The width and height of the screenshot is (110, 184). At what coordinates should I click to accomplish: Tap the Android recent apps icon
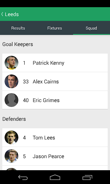point(87,177)
